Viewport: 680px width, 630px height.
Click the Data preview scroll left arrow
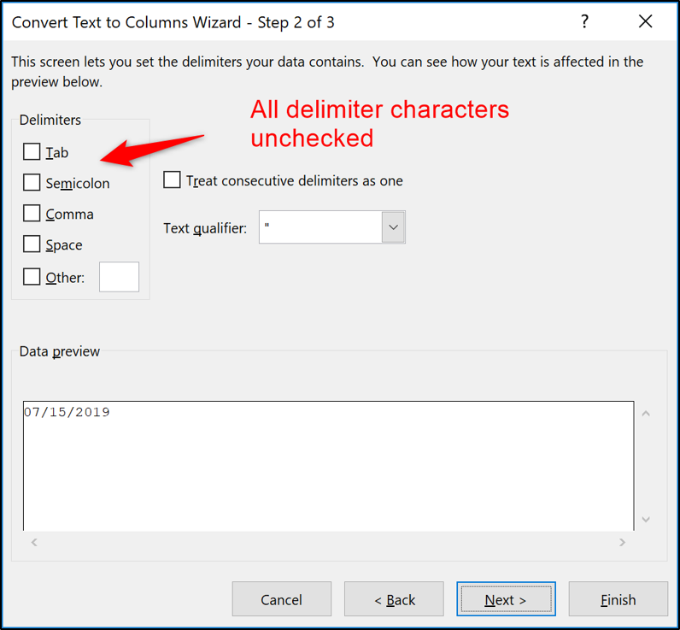[34, 542]
